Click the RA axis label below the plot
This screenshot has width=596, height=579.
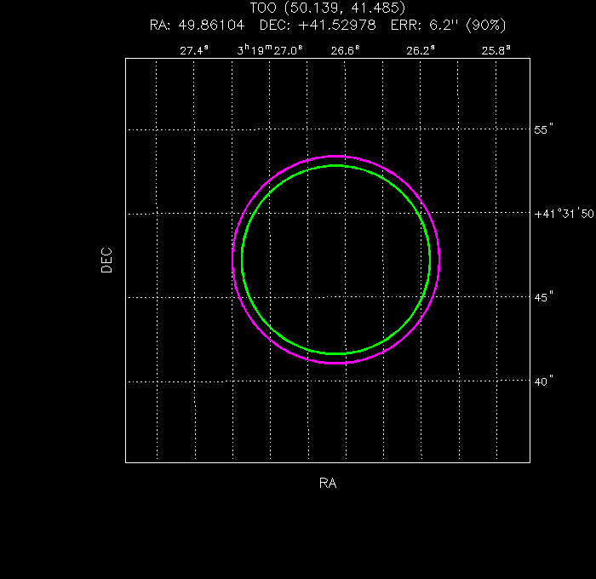point(328,483)
